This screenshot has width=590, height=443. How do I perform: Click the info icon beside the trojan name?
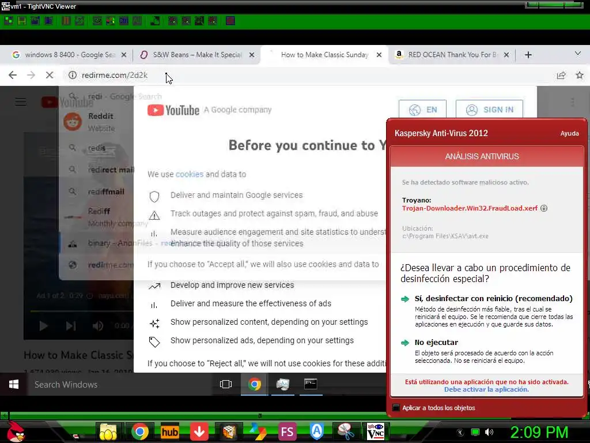click(544, 208)
